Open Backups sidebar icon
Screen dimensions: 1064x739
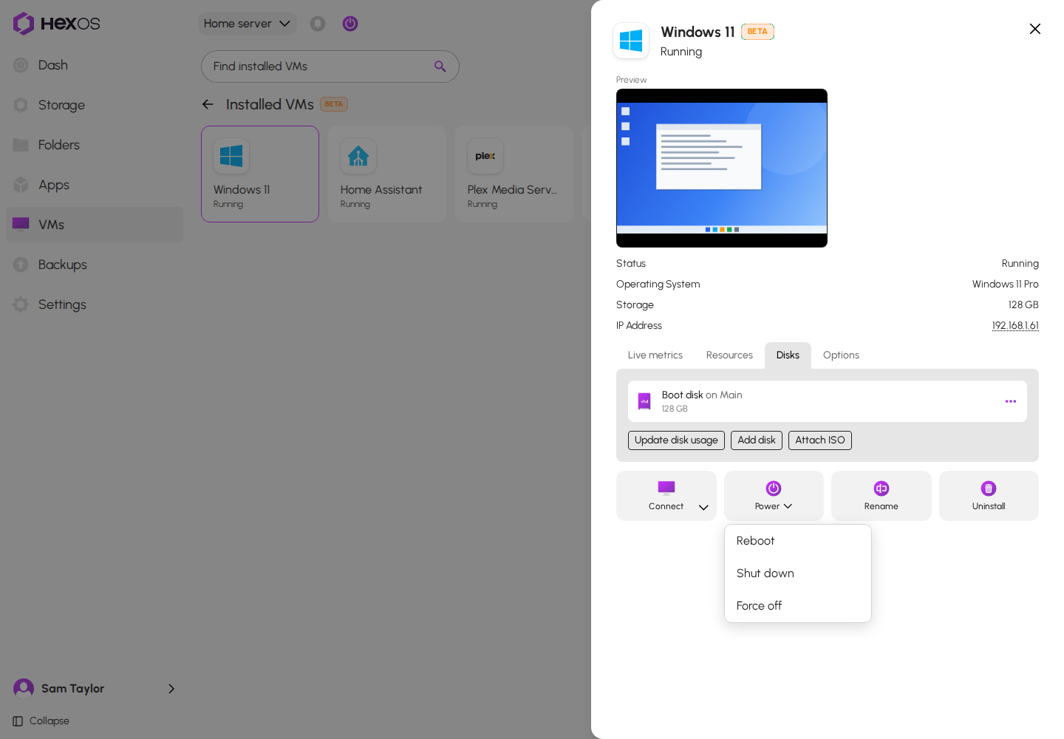(21, 265)
